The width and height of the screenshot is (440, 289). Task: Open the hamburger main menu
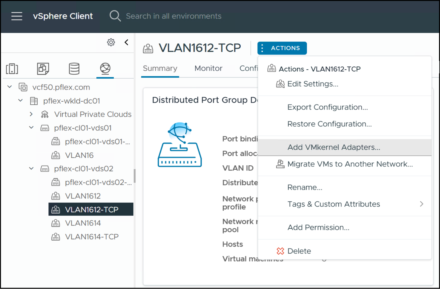tap(17, 16)
